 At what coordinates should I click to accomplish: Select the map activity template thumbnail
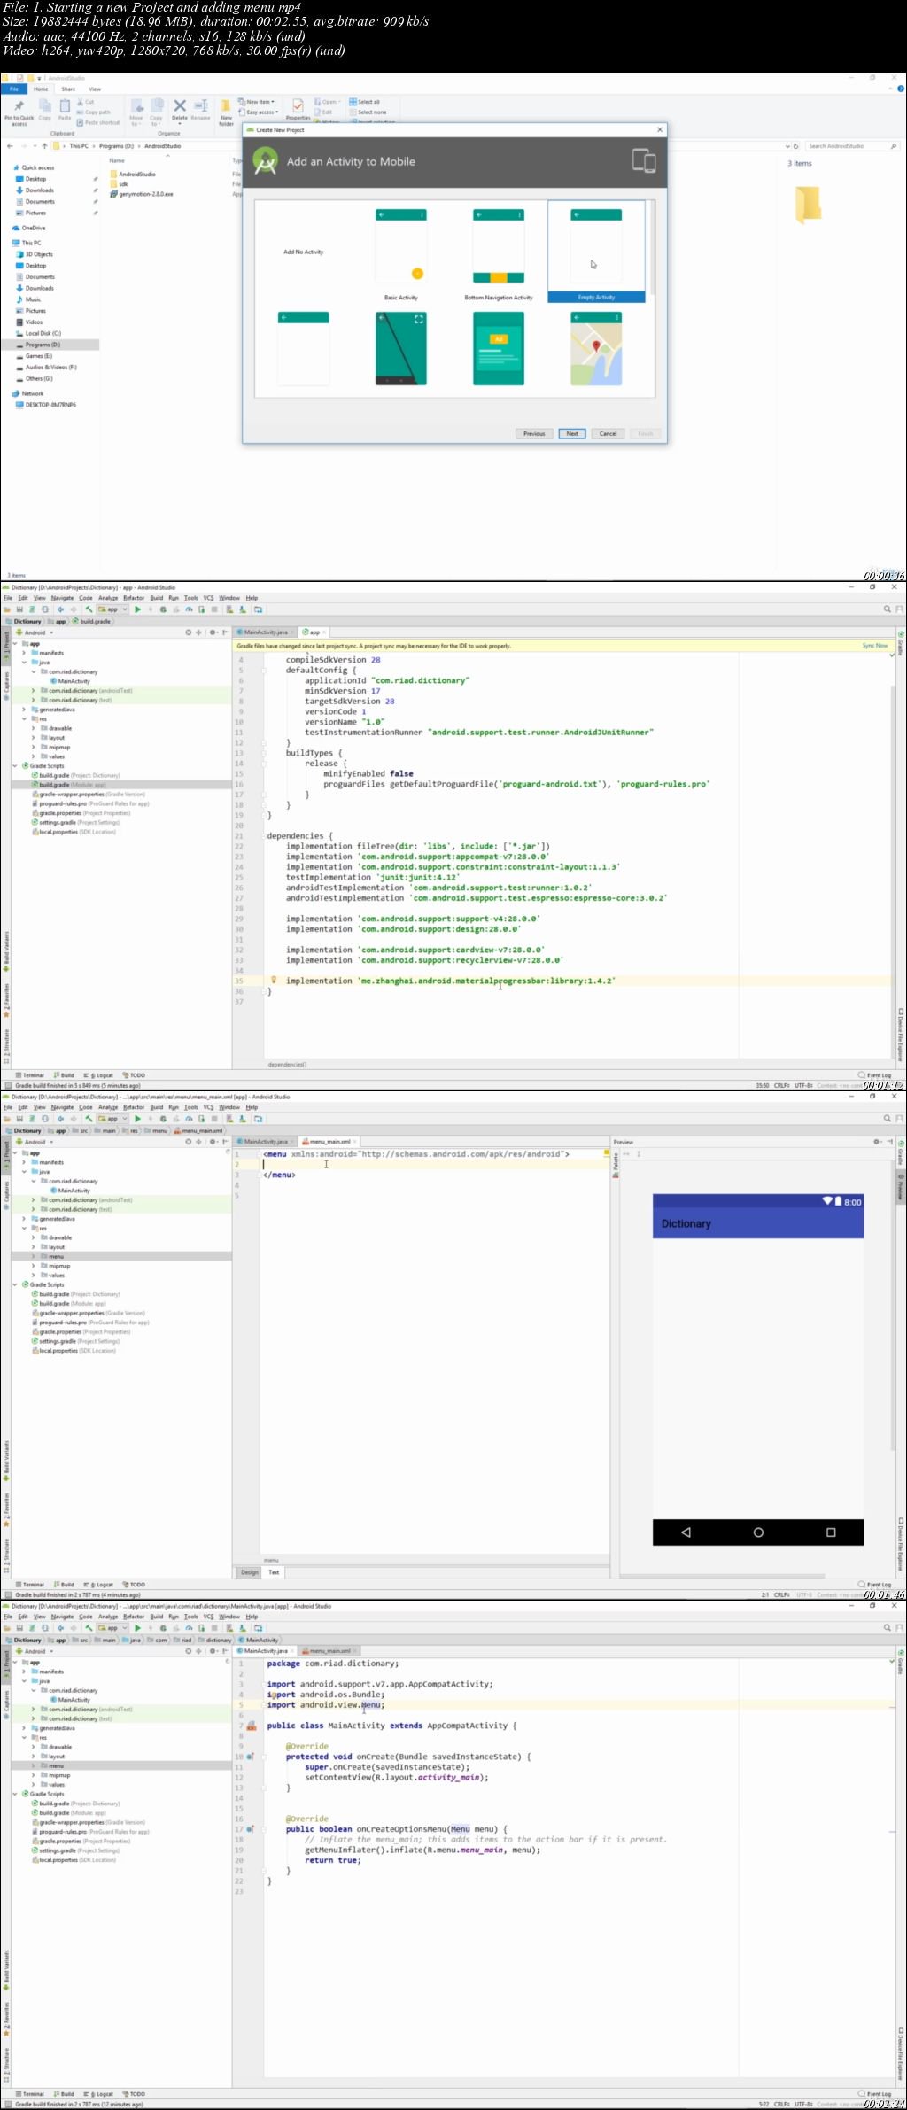[596, 348]
